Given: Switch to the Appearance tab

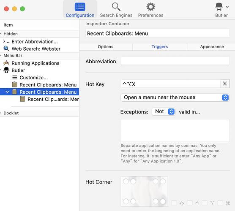Looking at the screenshot, I should tap(212, 47).
